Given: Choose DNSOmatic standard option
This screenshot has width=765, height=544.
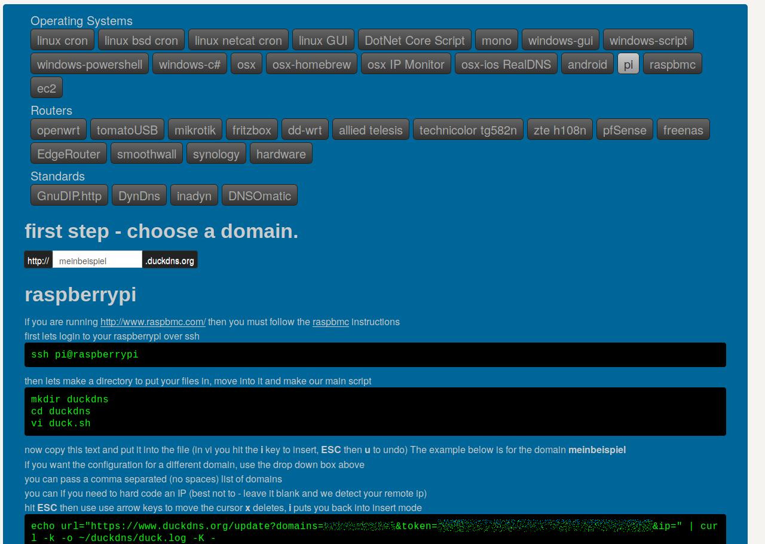Looking at the screenshot, I should (259, 195).
